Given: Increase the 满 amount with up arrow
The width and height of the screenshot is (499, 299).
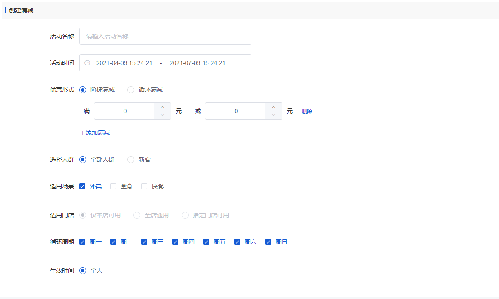Looking at the screenshot, I should tap(163, 107).
